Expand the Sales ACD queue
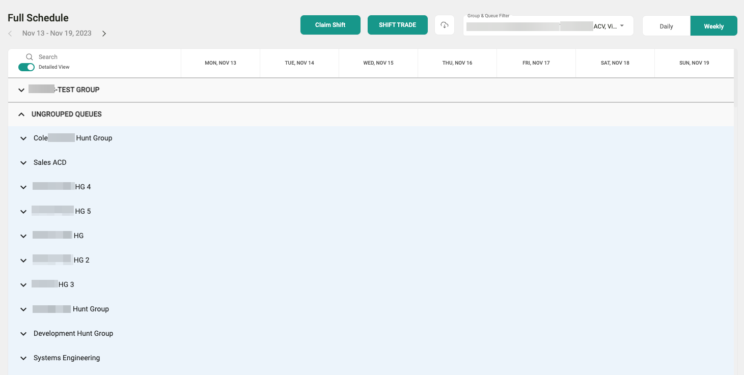Screen dimensions: 744x375 (x=23, y=163)
